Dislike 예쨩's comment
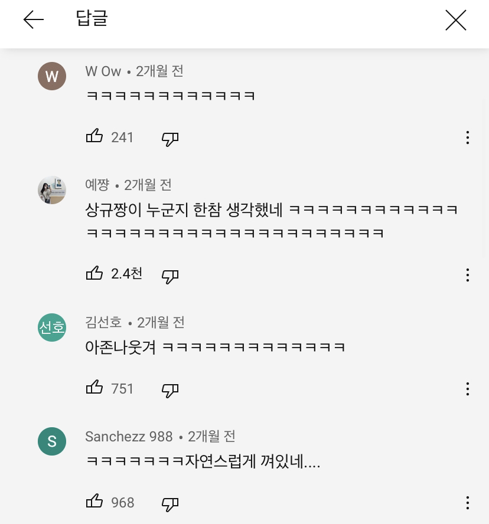Screen dimensions: 489x524 click(170, 276)
